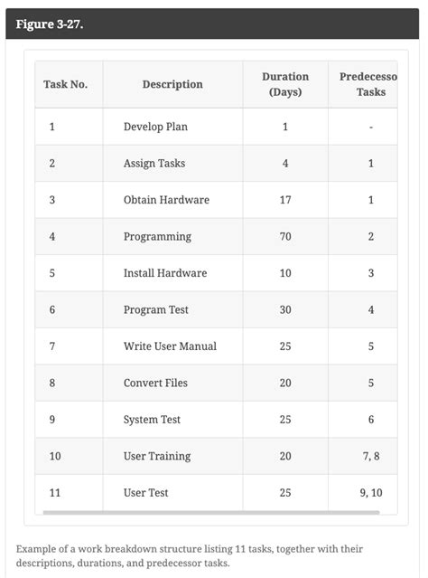Click the 70 days duration cell
The width and height of the screenshot is (428, 578).
click(x=285, y=236)
